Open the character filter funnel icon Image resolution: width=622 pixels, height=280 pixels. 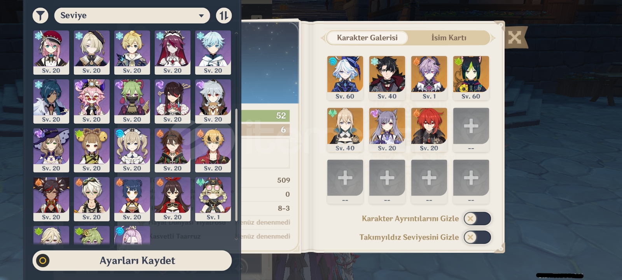(x=40, y=16)
